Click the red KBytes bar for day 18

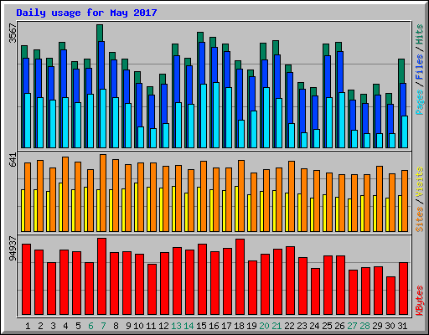coord(240,276)
